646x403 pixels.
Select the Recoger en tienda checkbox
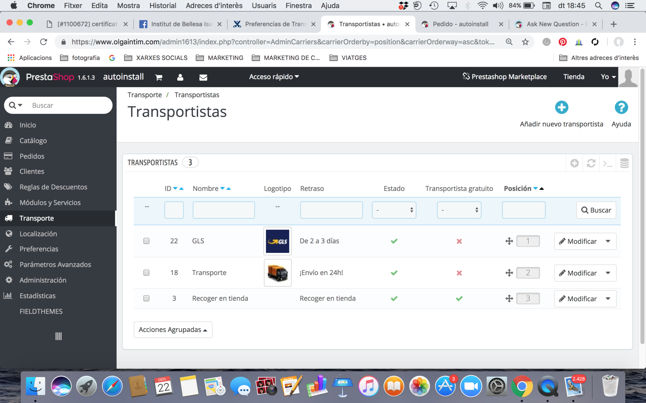(x=146, y=298)
